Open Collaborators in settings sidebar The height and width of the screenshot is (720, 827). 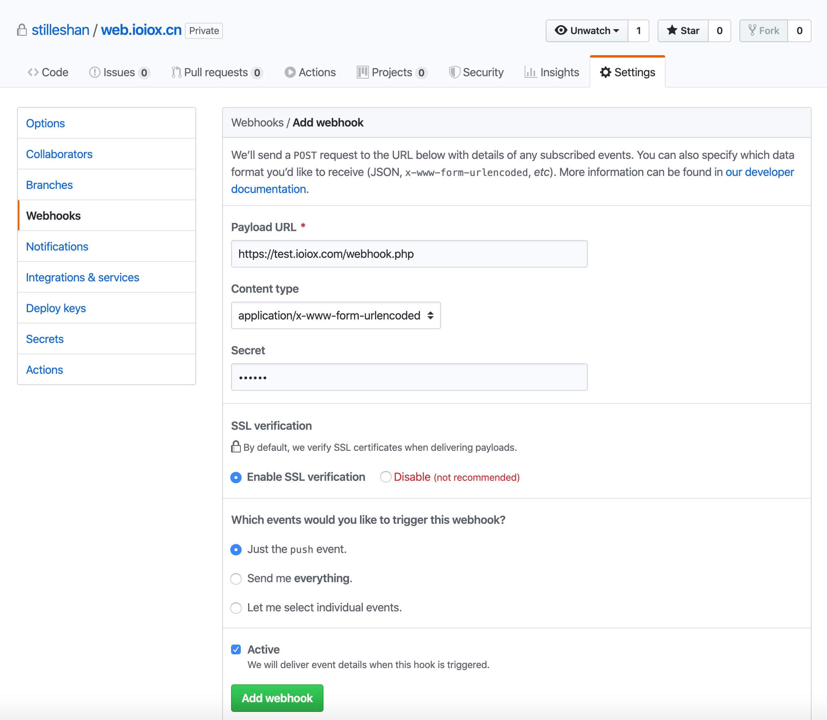tap(107, 154)
